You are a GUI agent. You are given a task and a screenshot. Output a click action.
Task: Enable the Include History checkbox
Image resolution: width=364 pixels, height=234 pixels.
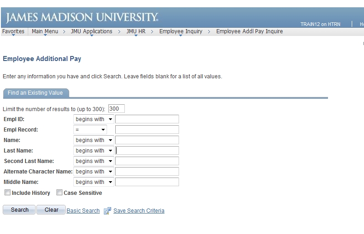pos(7,193)
